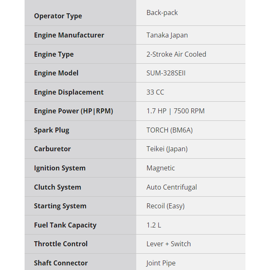
Task: Select the Recoil (Easy) value
Action: tap(165, 206)
